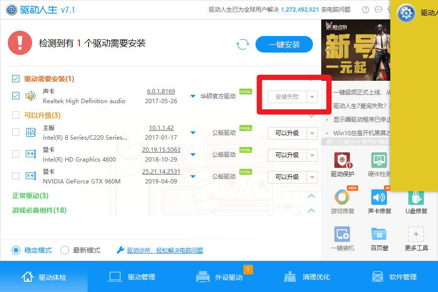Check the 主板 Intel 8 Series checkbox
Image resolution: width=438 pixels, height=292 pixels.
tap(16, 132)
